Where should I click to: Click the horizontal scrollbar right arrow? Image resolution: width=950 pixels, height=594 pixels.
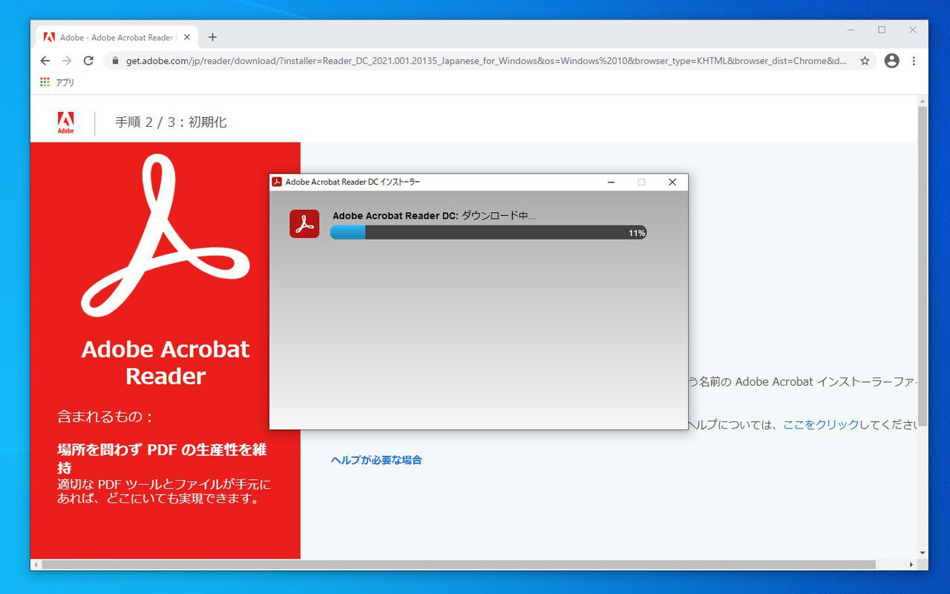tap(912, 565)
